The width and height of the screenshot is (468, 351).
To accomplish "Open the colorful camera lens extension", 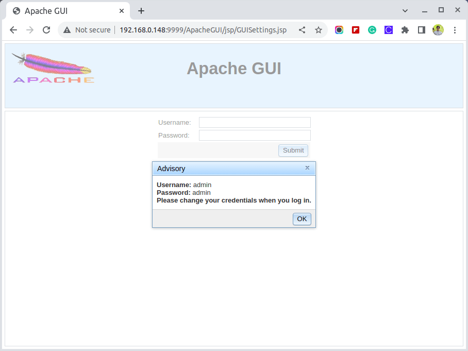I will pyautogui.click(x=339, y=30).
